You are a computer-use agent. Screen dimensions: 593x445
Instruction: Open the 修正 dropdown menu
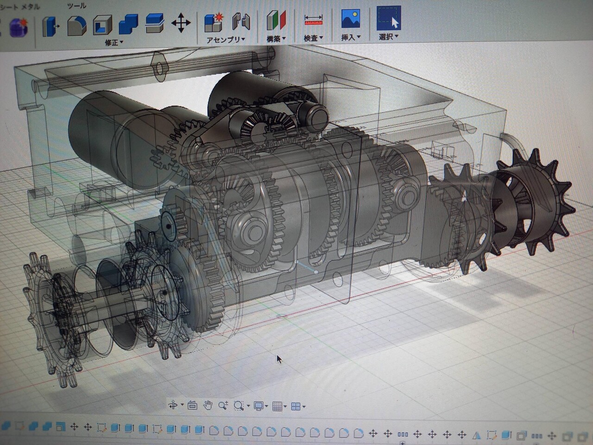click(x=114, y=43)
